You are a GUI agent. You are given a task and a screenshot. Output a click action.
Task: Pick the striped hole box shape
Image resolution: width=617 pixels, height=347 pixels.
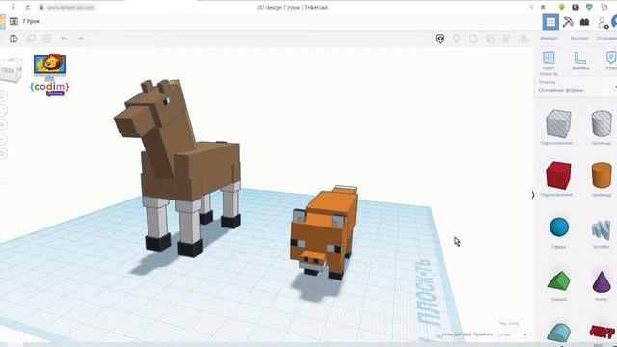[x=558, y=123]
